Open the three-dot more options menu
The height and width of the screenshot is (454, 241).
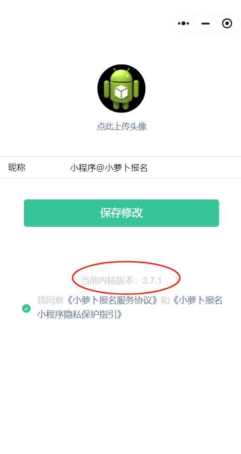click(184, 24)
